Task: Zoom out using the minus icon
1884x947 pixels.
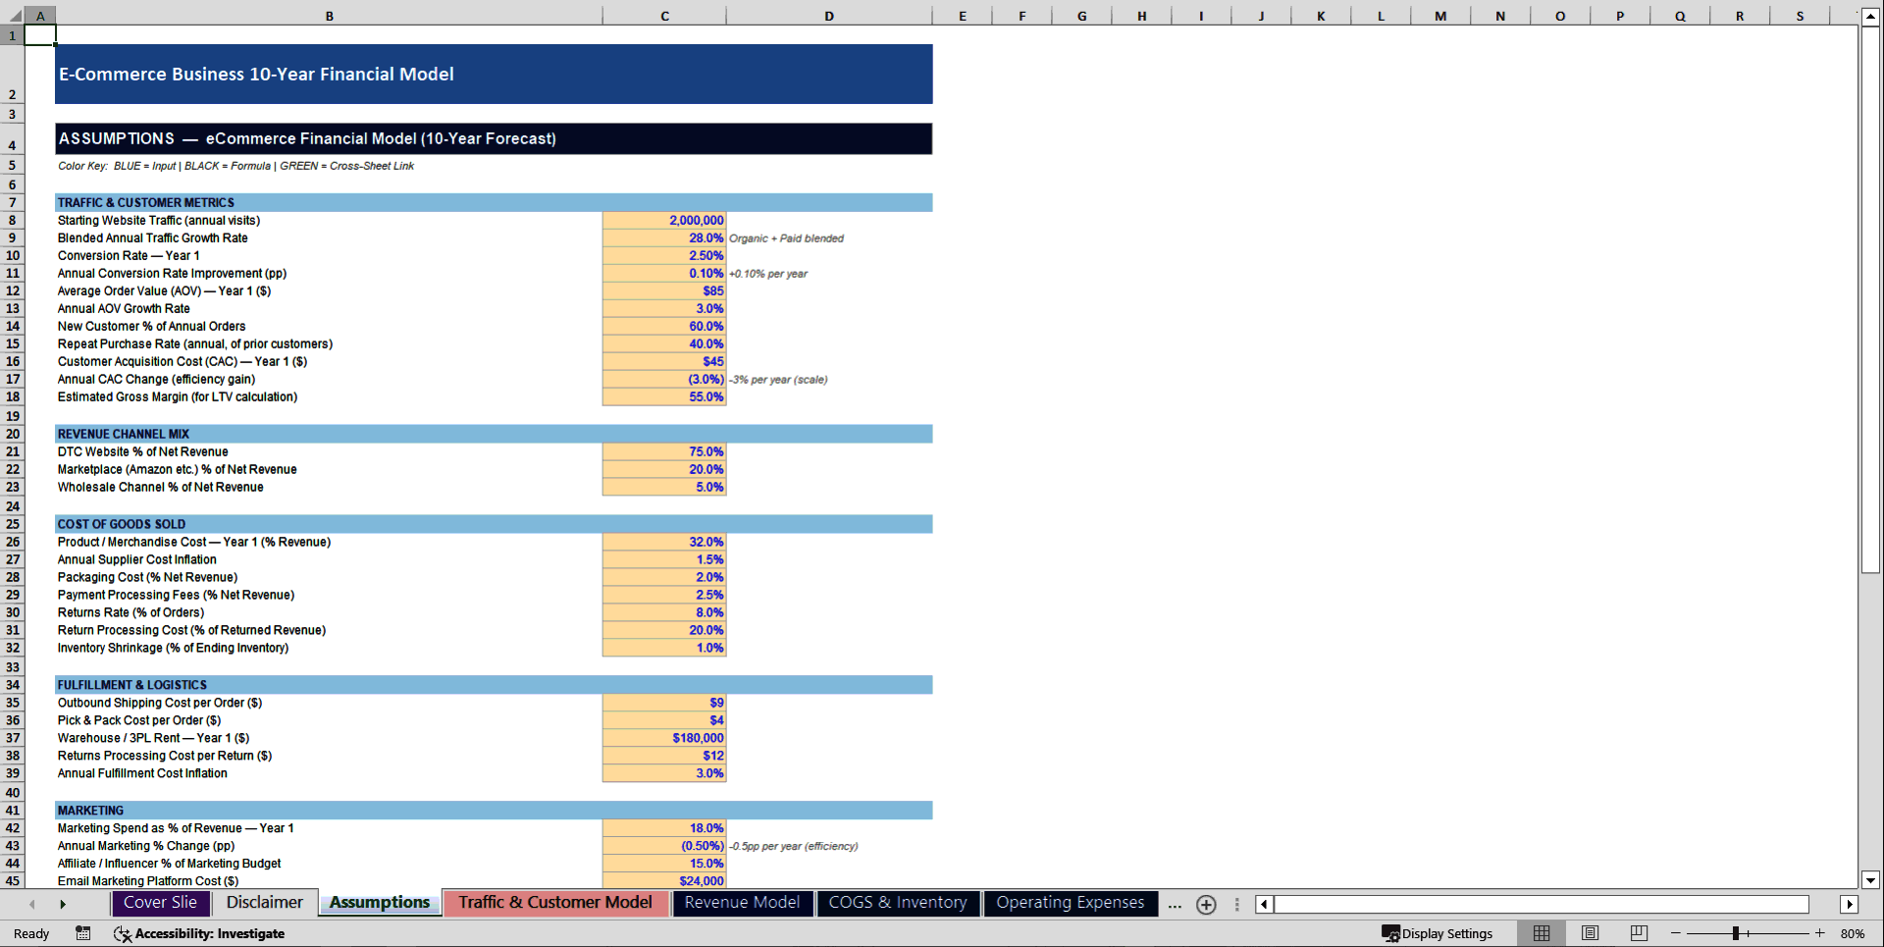Action: (1675, 933)
